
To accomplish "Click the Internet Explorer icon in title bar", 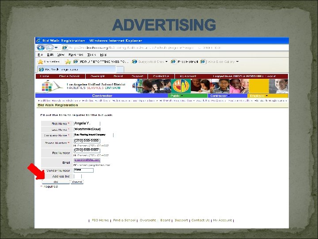I will tap(39, 40).
